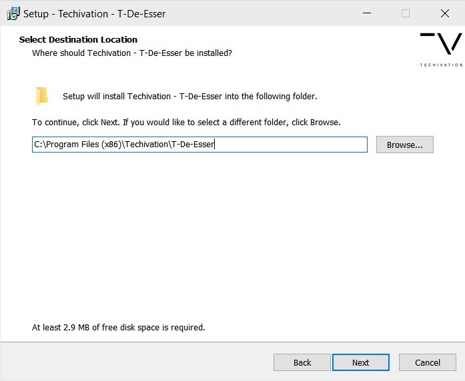Click the Next button
Viewport: 465px width, 381px height.
pos(361,362)
